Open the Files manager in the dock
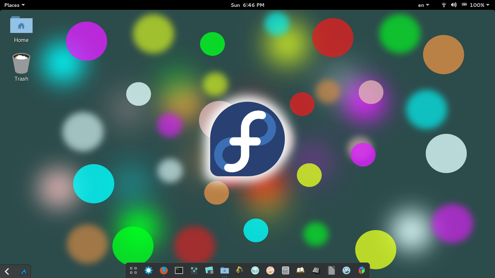 pyautogui.click(x=225, y=270)
